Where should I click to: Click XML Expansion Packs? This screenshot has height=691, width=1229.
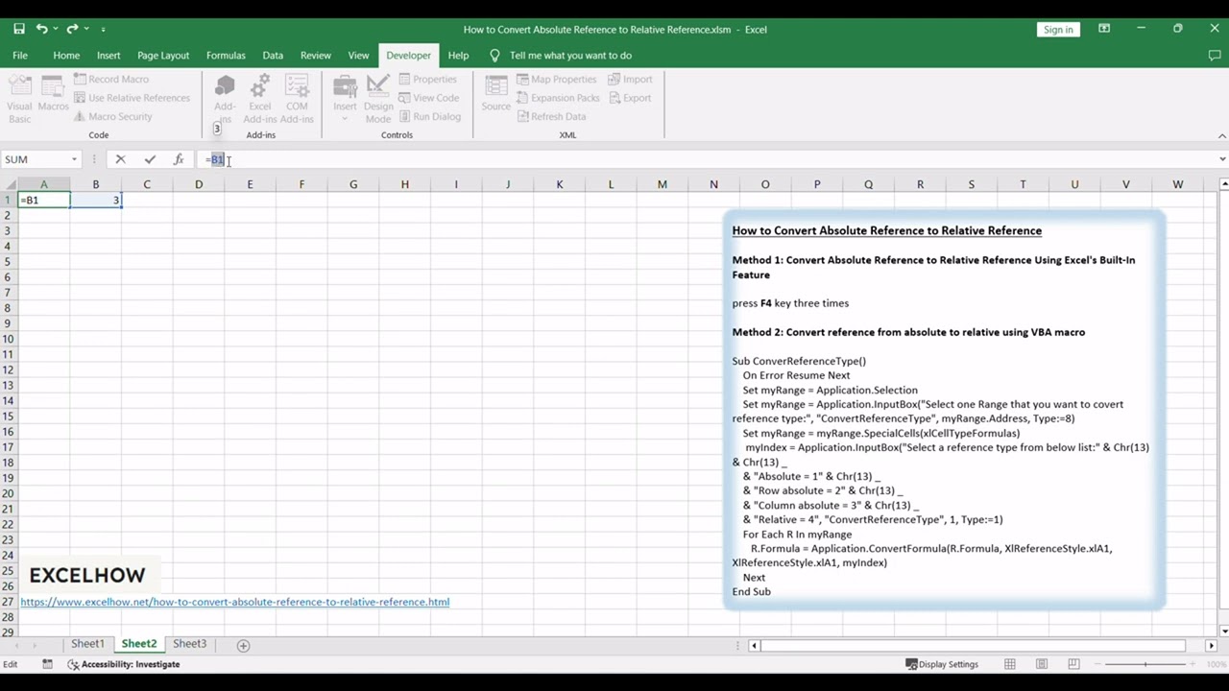click(557, 98)
